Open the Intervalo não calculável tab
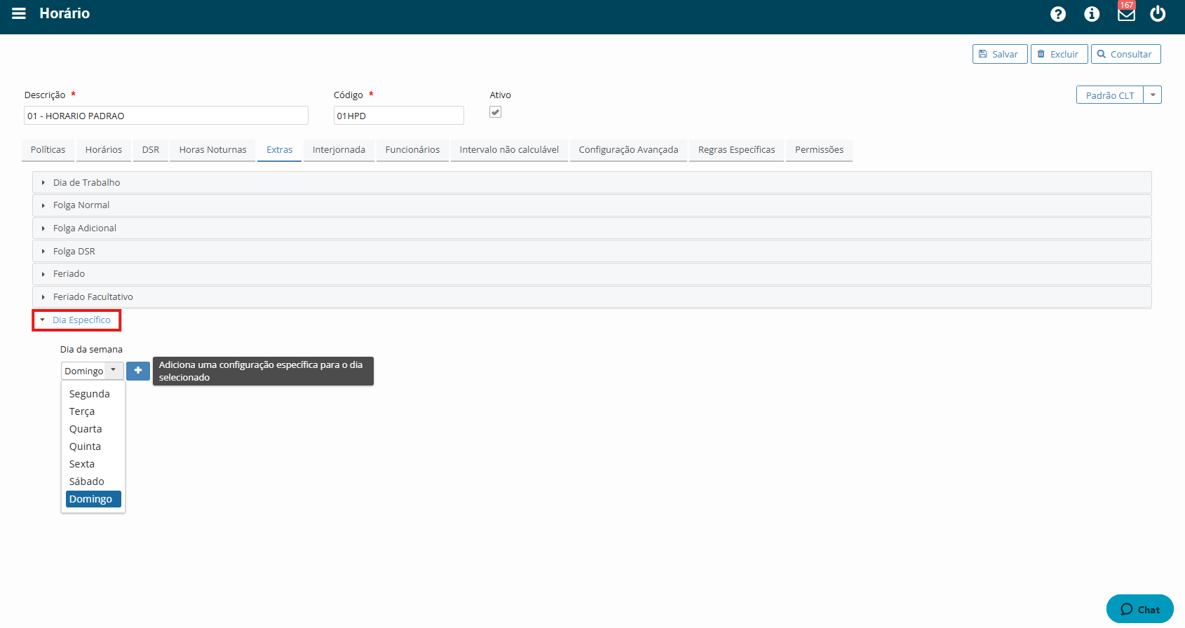Viewport: 1185px width, 628px height. 509,150
